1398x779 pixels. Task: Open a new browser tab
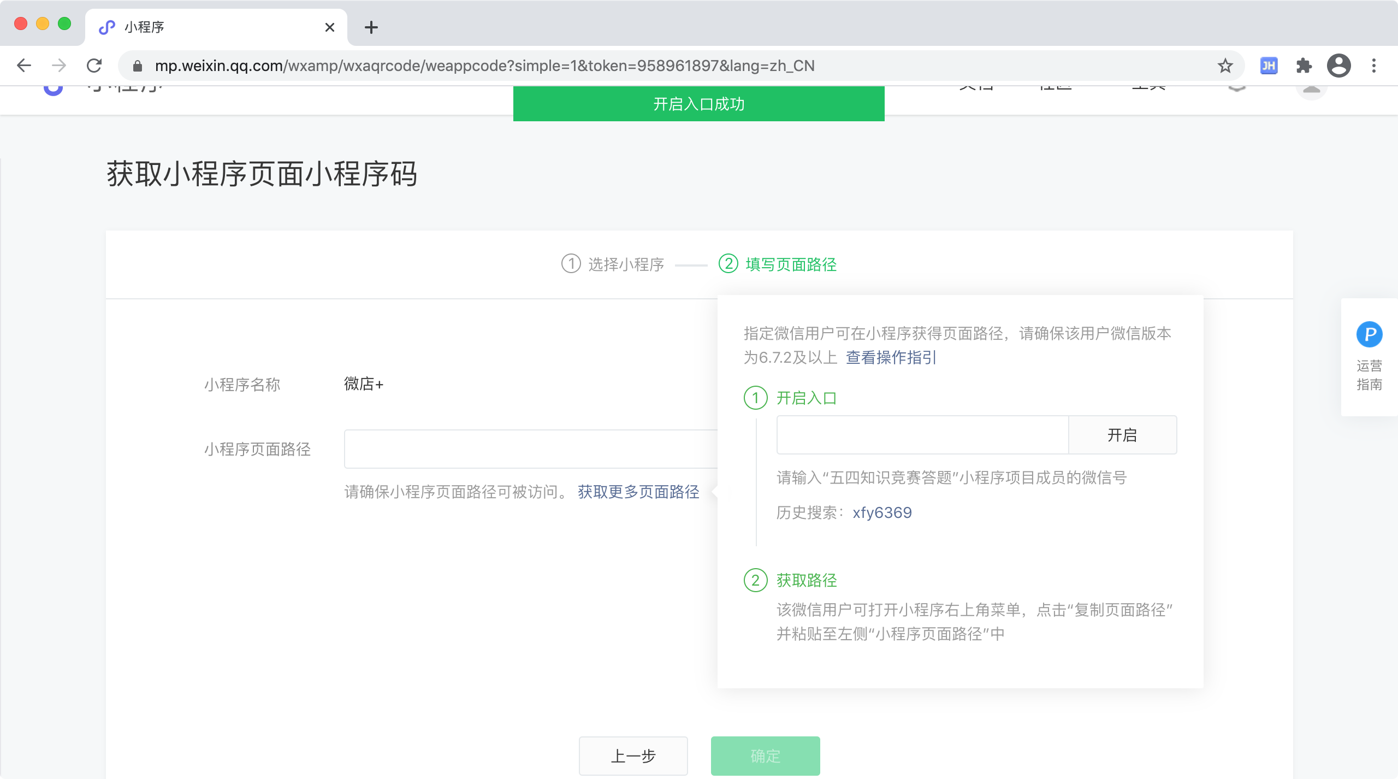[x=371, y=27]
